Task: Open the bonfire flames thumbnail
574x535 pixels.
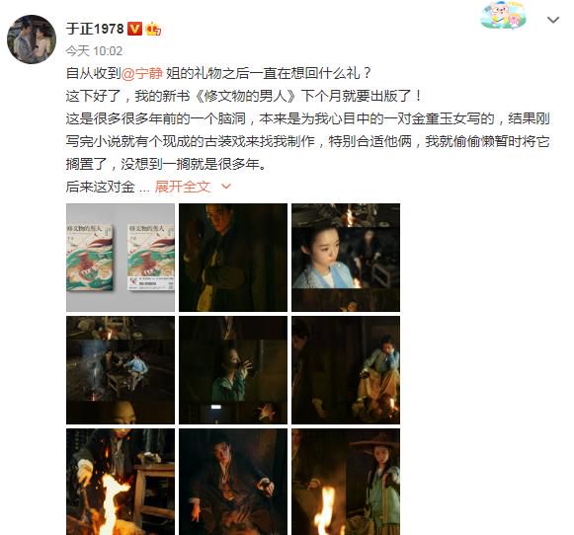Action: (121, 482)
